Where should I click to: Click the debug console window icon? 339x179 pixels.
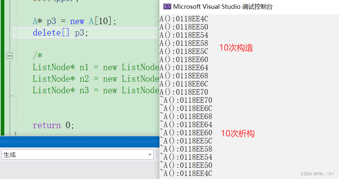pos(167,6)
